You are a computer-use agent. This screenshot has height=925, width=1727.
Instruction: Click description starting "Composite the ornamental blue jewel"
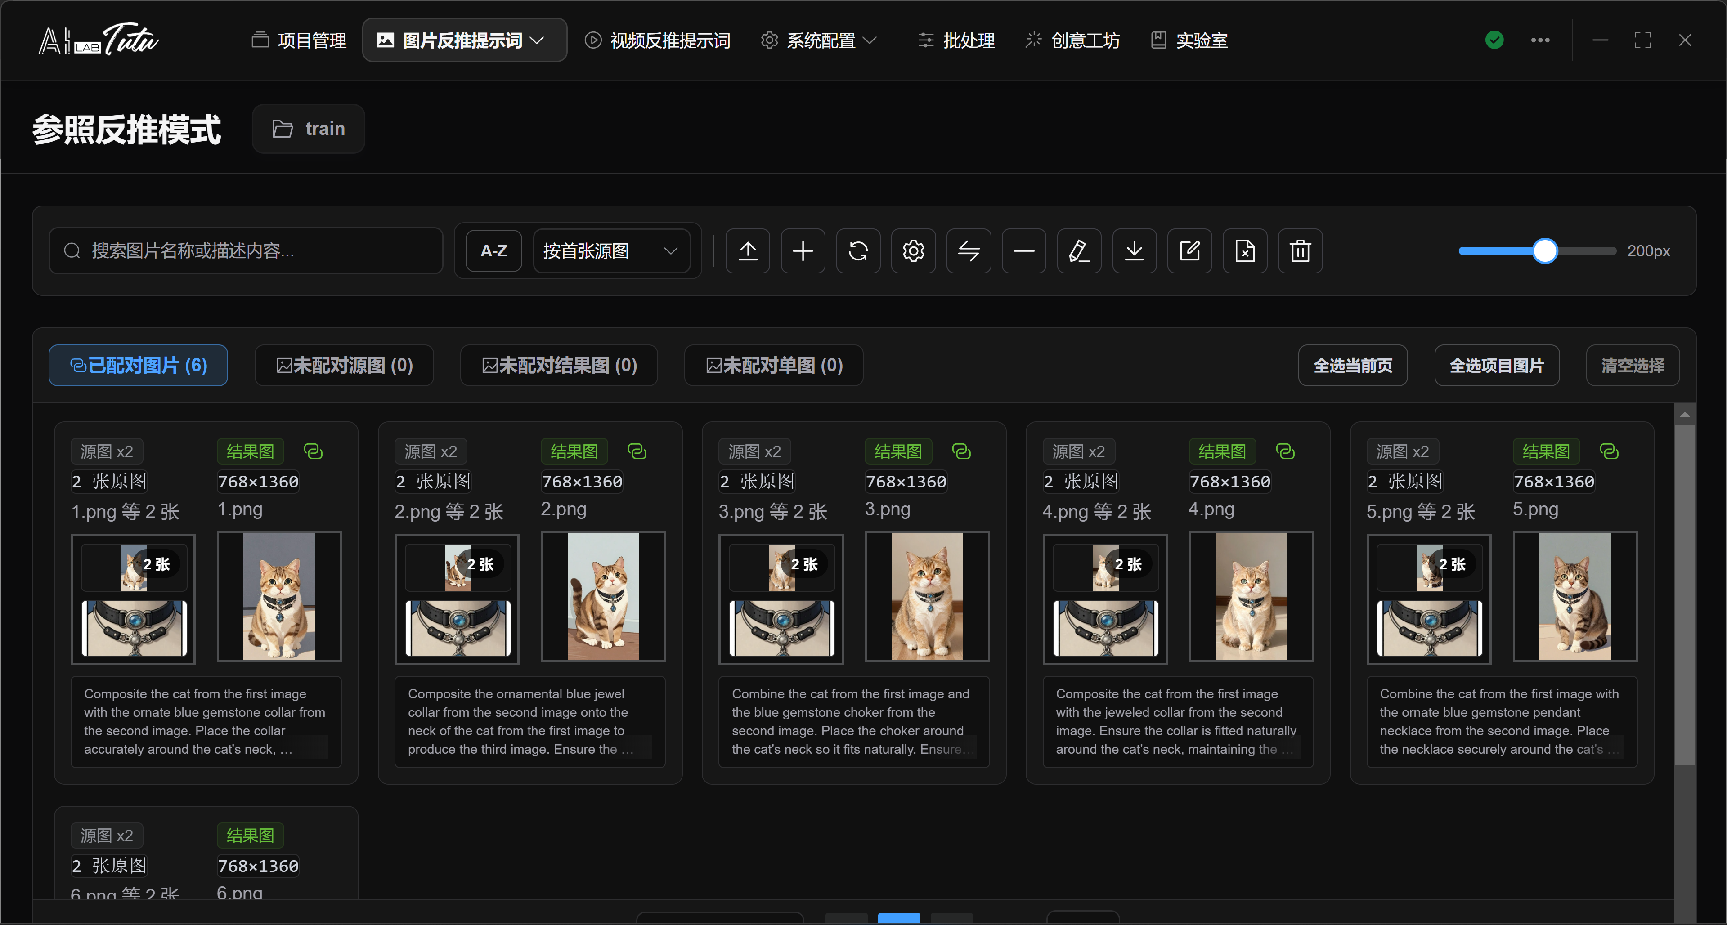click(x=529, y=721)
